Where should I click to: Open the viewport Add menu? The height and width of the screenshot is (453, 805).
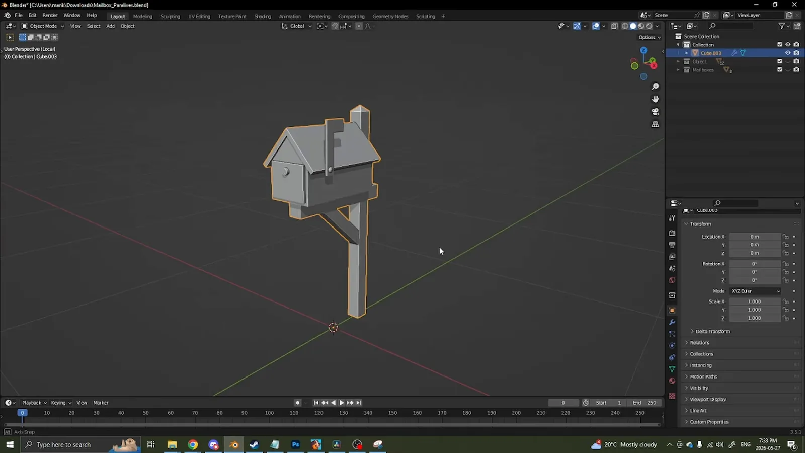pyautogui.click(x=110, y=26)
